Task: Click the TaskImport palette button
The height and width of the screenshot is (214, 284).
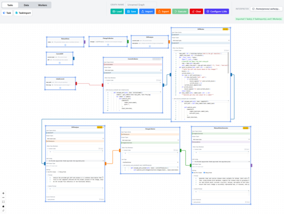Action: tap(23, 13)
